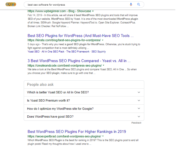This screenshot has height=147, width=177.
Task: Open Best WordPress SEO Plugins For Higher Rankings
Action: 77,131
